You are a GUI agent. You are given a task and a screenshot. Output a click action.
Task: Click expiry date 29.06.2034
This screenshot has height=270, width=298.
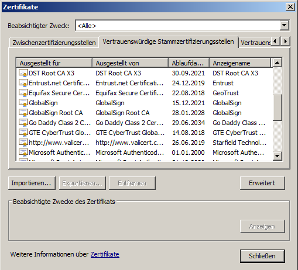189,123
